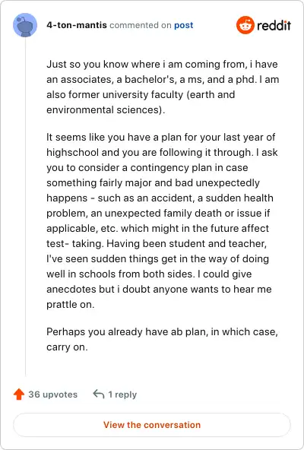The height and width of the screenshot is (450, 304).
Task: Click the paragraph starting "Just so you know"
Action: 163,87
